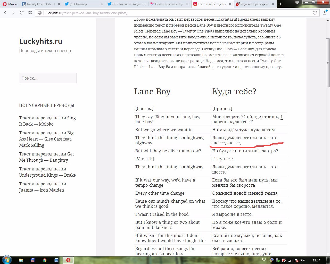The image size is (330, 264).
Task: Click the page vertical scrollbar thumb
Action: (x=328, y=63)
